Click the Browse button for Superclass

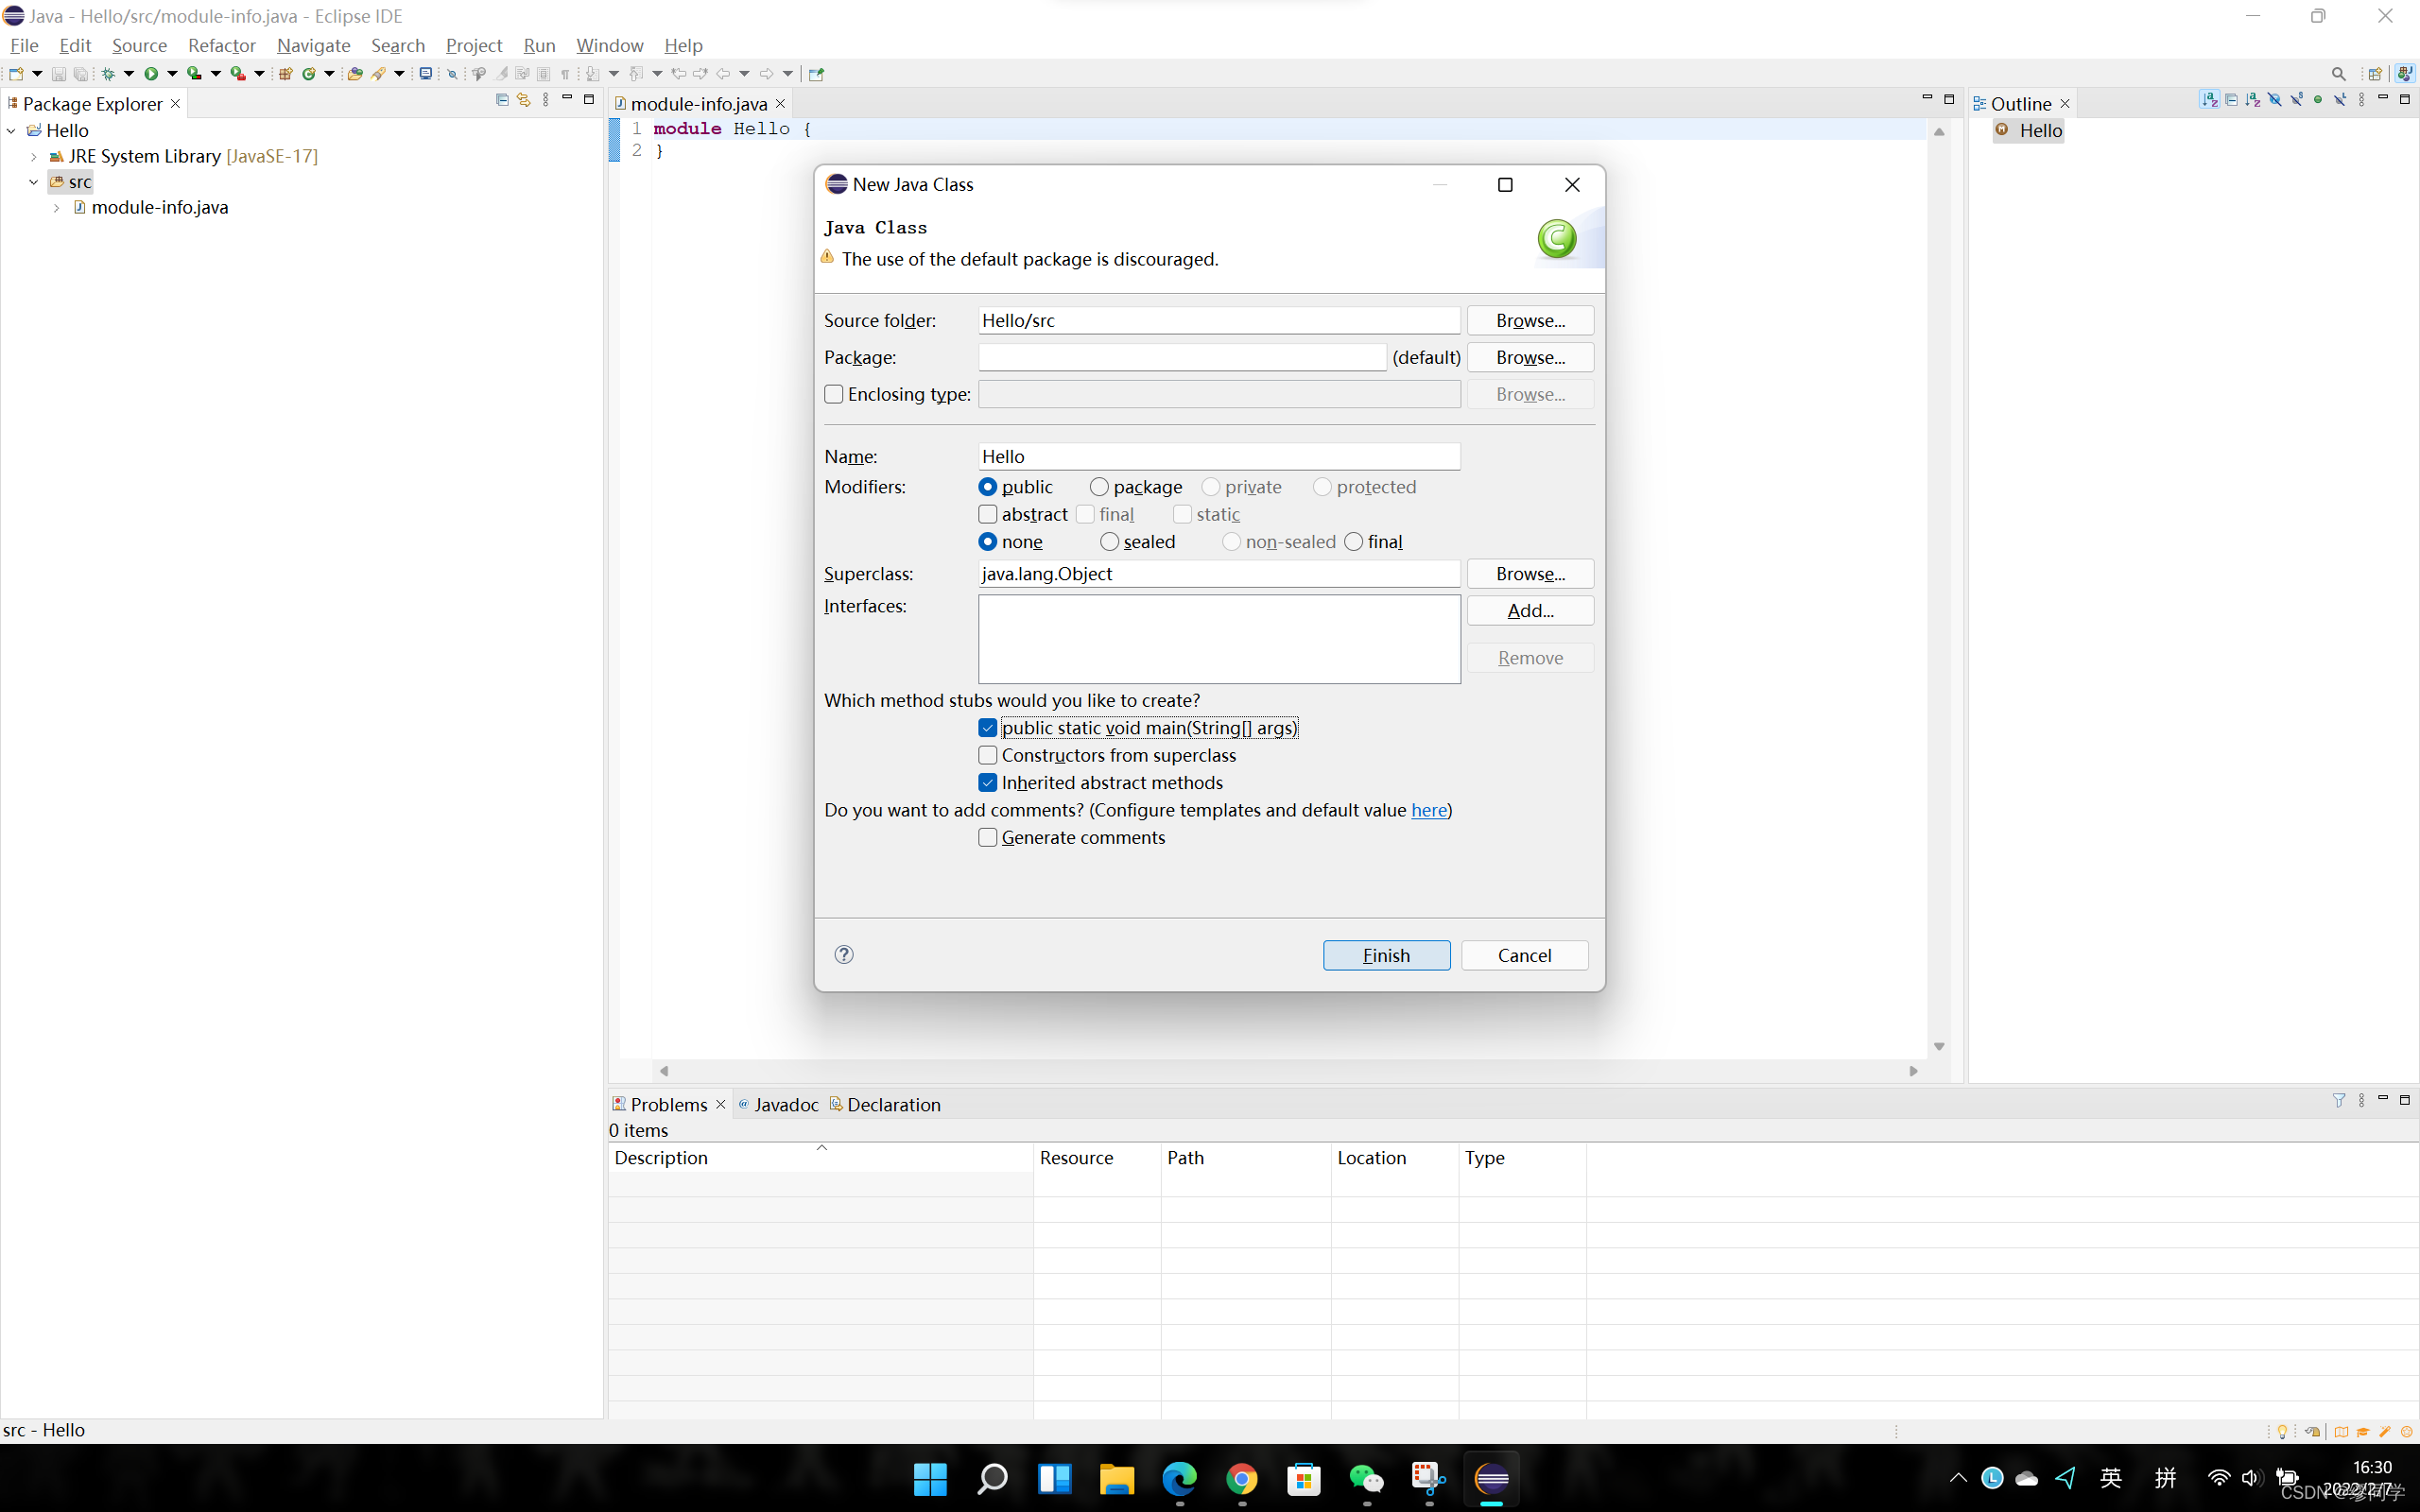[1530, 572]
